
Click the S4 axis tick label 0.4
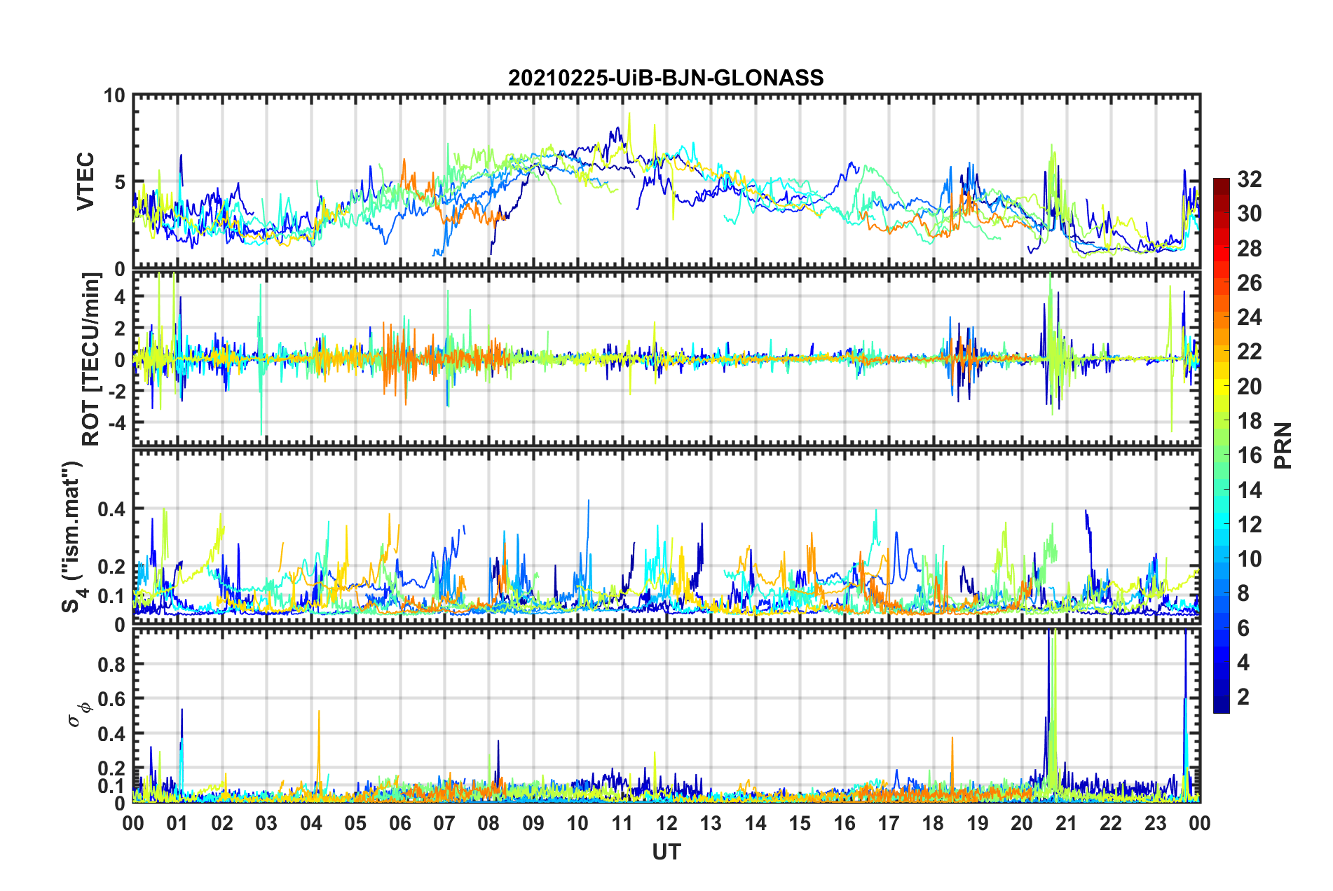point(111,509)
